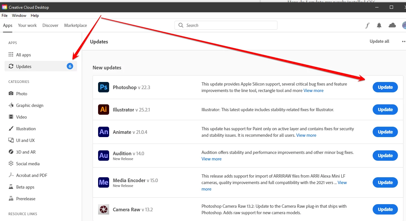Click View more in Photoshop description

click(x=313, y=91)
